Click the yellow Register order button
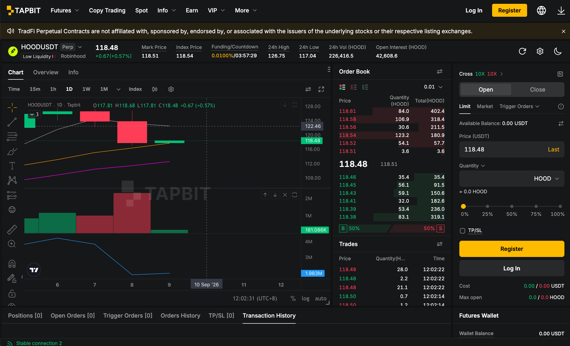This screenshot has height=346, width=570. [x=512, y=249]
